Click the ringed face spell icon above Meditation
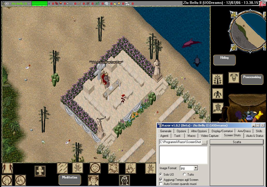 (95, 168)
